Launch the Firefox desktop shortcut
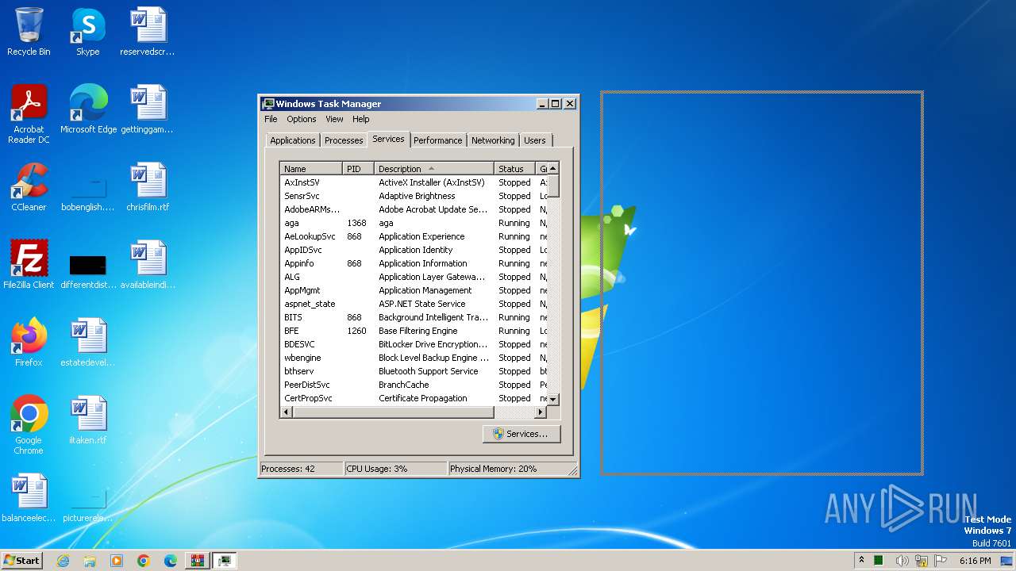The width and height of the screenshot is (1016, 571). (x=29, y=343)
